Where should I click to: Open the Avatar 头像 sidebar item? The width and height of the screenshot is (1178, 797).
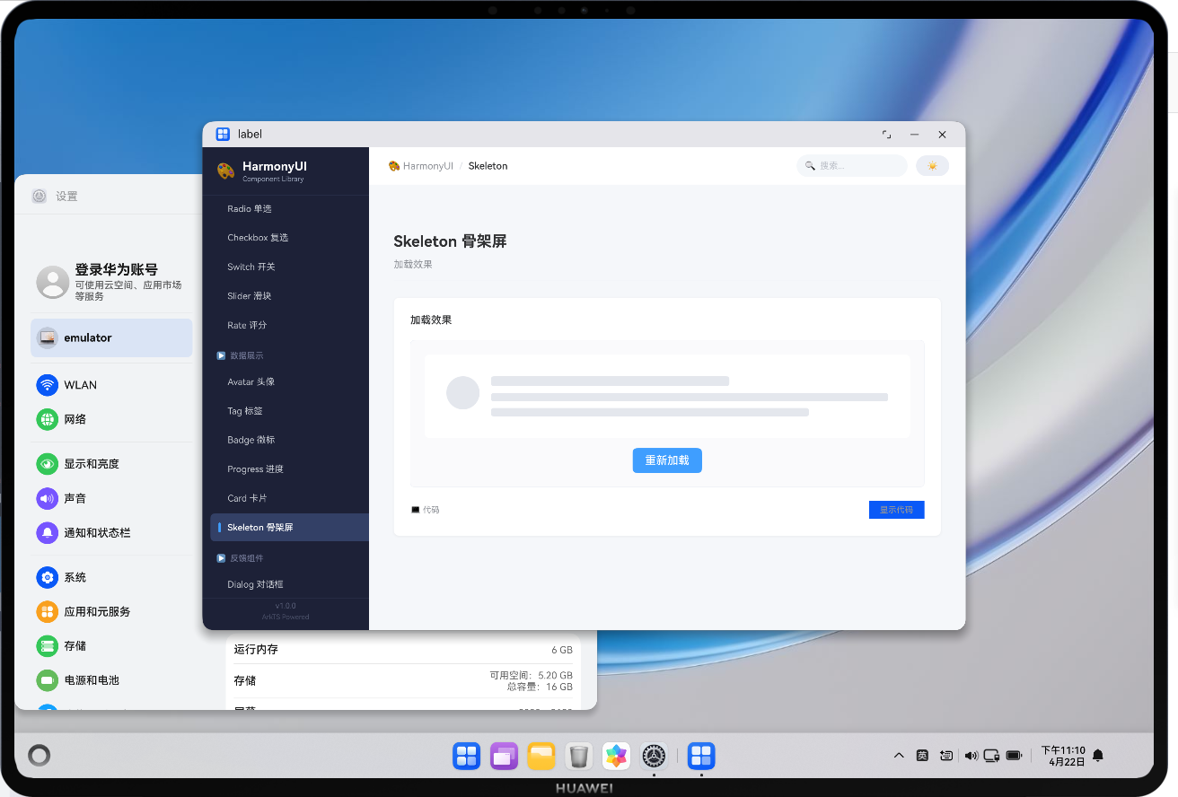[x=286, y=381]
